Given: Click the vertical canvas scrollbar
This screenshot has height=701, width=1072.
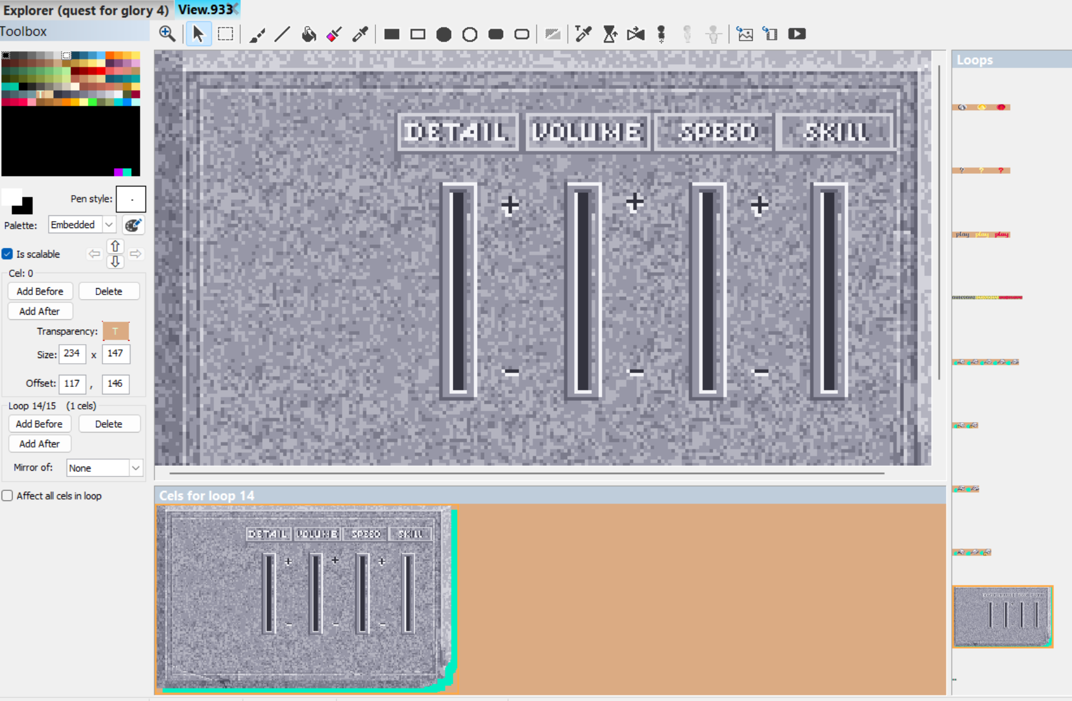Looking at the screenshot, I should (939, 222).
